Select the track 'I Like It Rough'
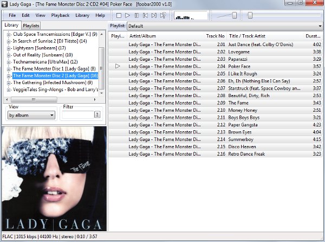This screenshot has width=325, height=242. point(215,74)
